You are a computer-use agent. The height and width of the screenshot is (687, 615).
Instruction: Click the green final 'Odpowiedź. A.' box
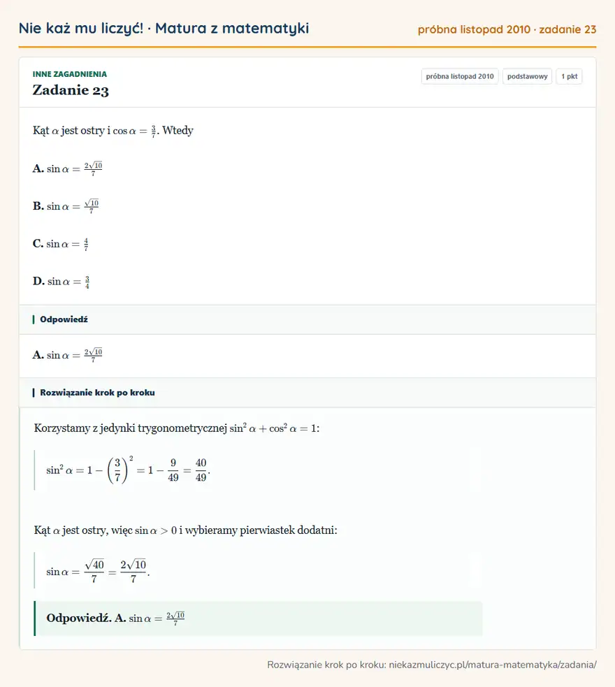(x=259, y=619)
